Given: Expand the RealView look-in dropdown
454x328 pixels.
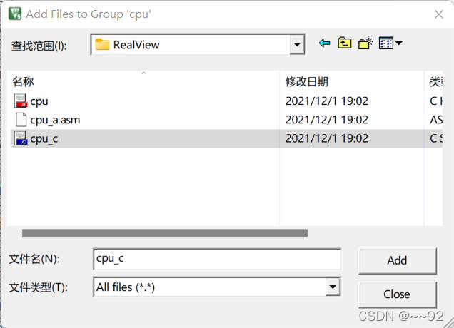Looking at the screenshot, I should [297, 44].
